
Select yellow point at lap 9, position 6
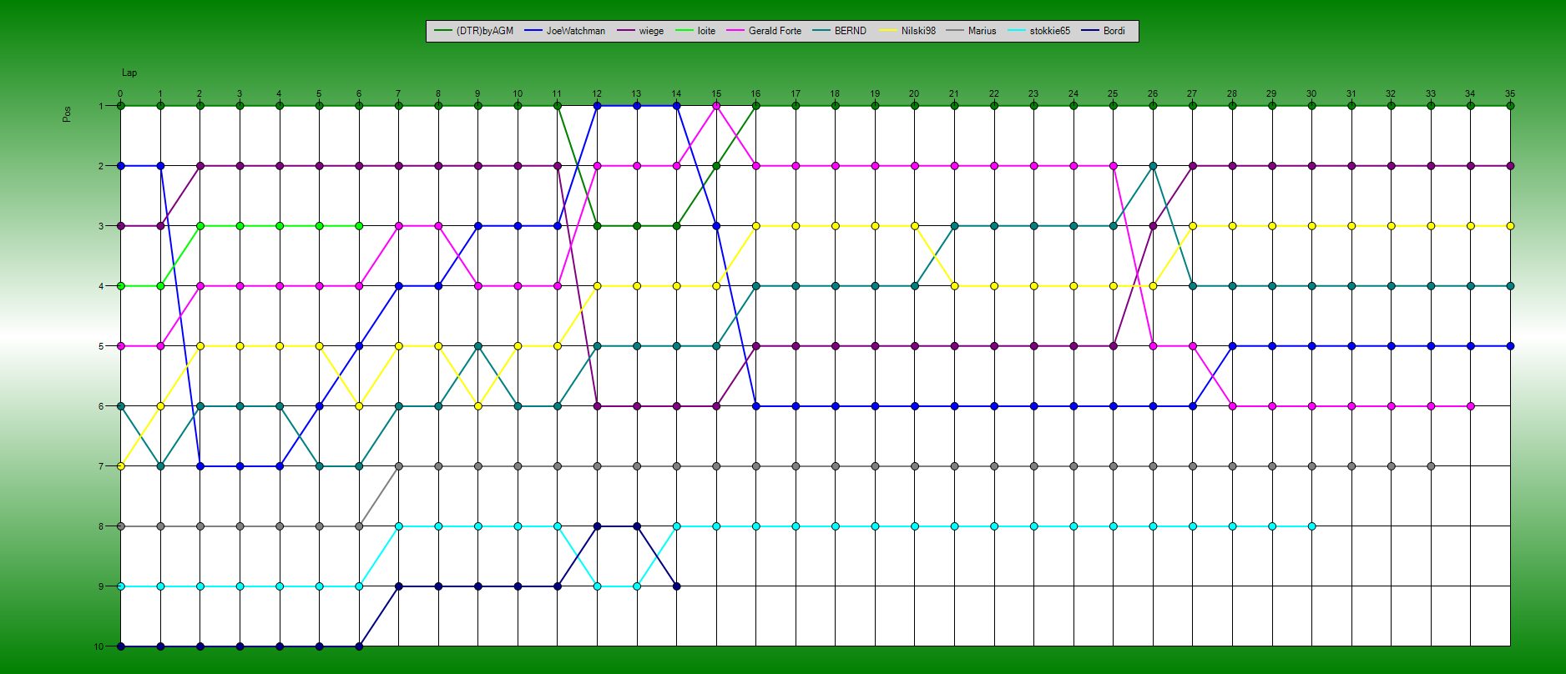[x=477, y=406]
